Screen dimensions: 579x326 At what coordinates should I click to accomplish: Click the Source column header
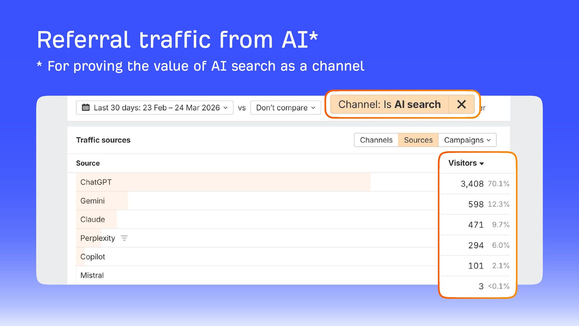88,163
